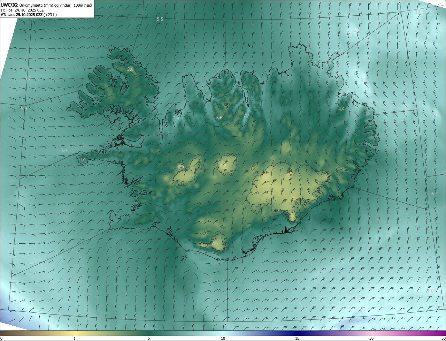Click the 4.4 value label on map
This screenshot has height=341, width=446.
[x=341, y=109]
